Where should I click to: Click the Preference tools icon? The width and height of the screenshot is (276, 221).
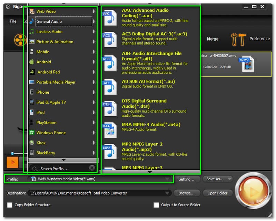(x=238, y=39)
